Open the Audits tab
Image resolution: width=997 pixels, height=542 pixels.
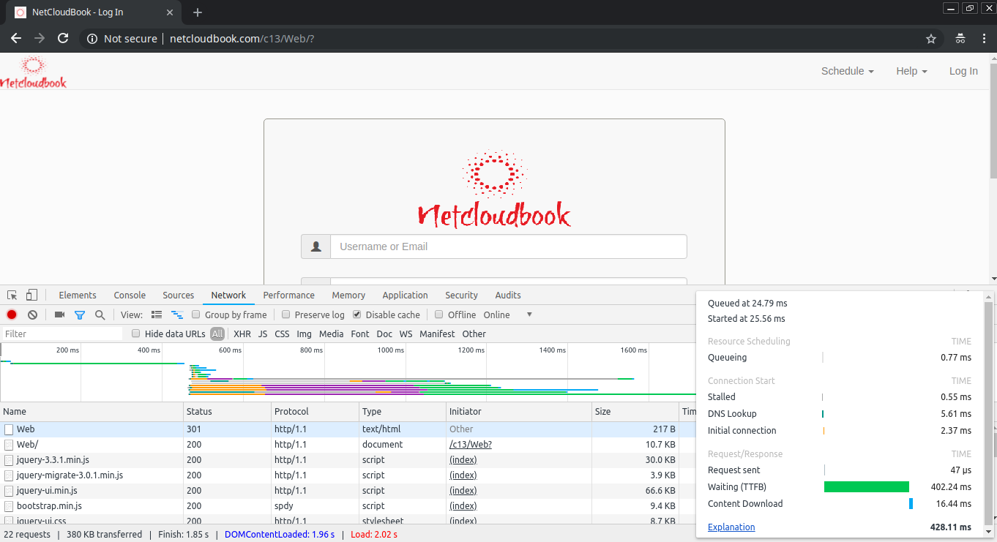pyautogui.click(x=508, y=296)
